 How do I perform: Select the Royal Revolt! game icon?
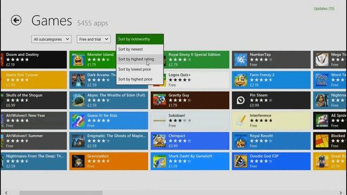coord(241,141)
